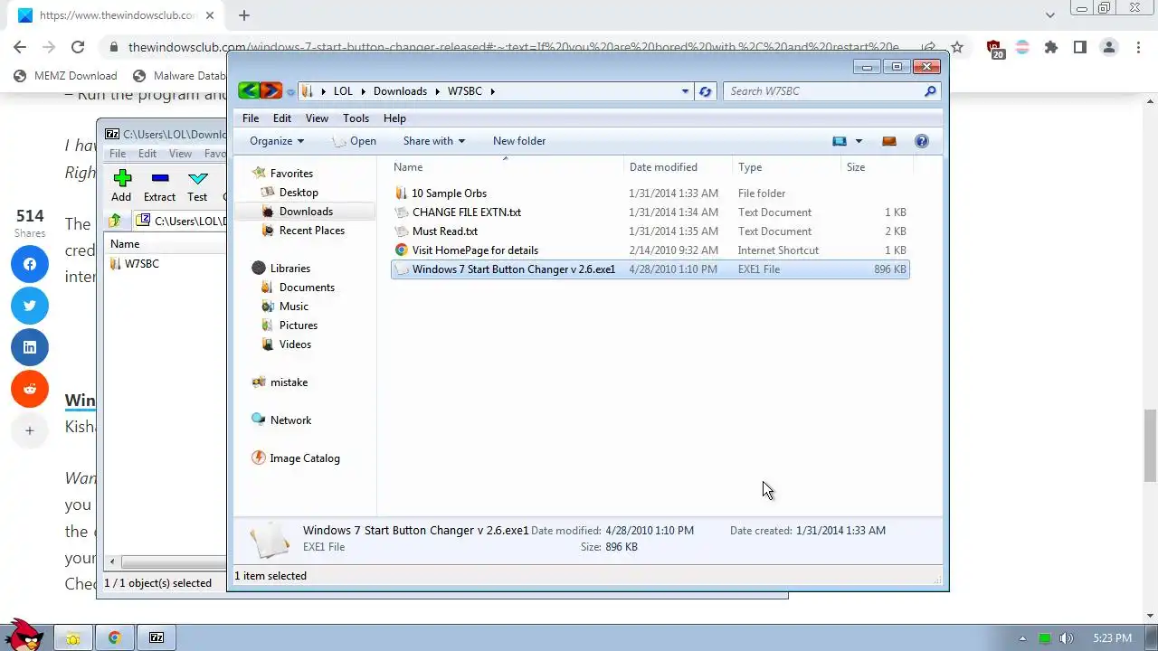Image resolution: width=1158 pixels, height=651 pixels.
Task: Select the 10 Sample Orbs folder
Action: point(449,193)
